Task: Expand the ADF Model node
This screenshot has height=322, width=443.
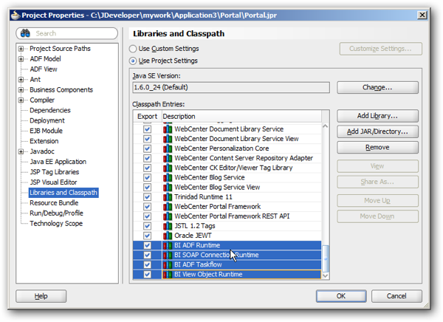Action: point(21,59)
